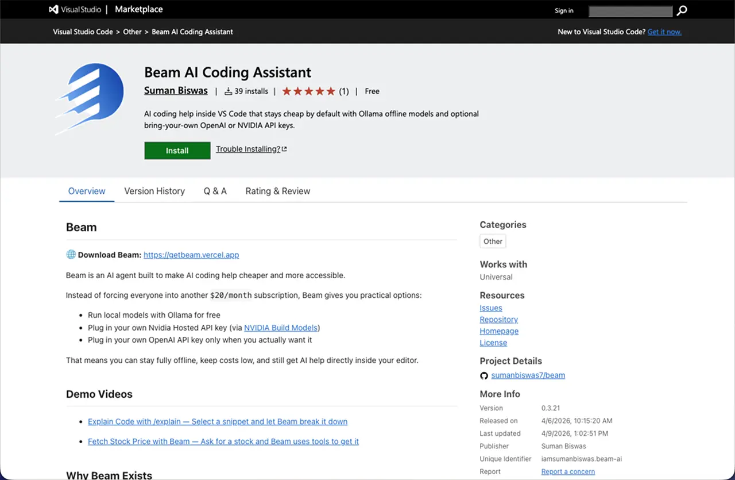Follow the Get it now link

coord(664,32)
